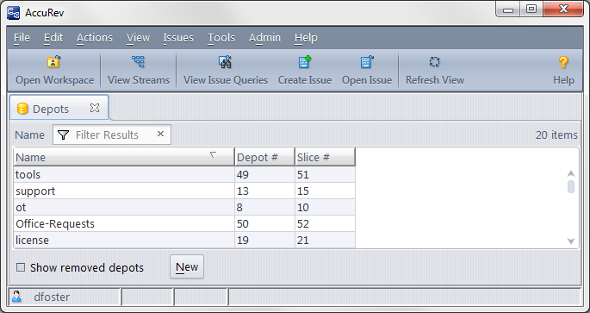Screen dimensions: 590x313
Task: Open View Issue Queries binoculars icon
Action: [x=226, y=62]
